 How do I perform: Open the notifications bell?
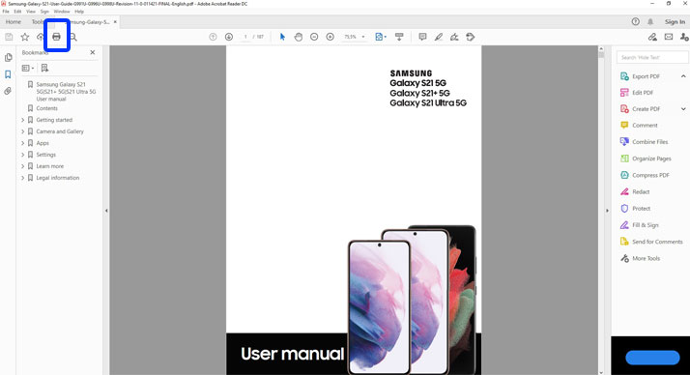point(650,21)
